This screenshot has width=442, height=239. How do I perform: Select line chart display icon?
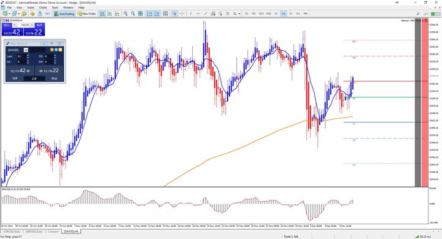pyautogui.click(x=117, y=13)
